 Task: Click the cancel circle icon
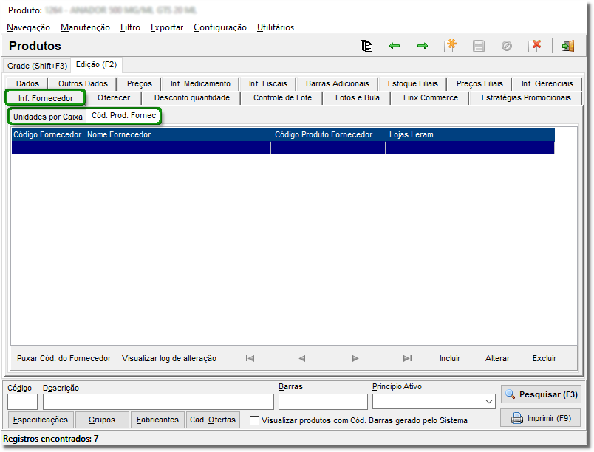pyautogui.click(x=507, y=46)
